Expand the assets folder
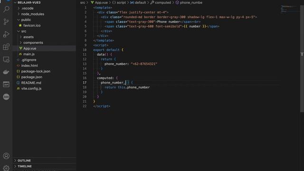The image size is (304, 171). coord(21,37)
